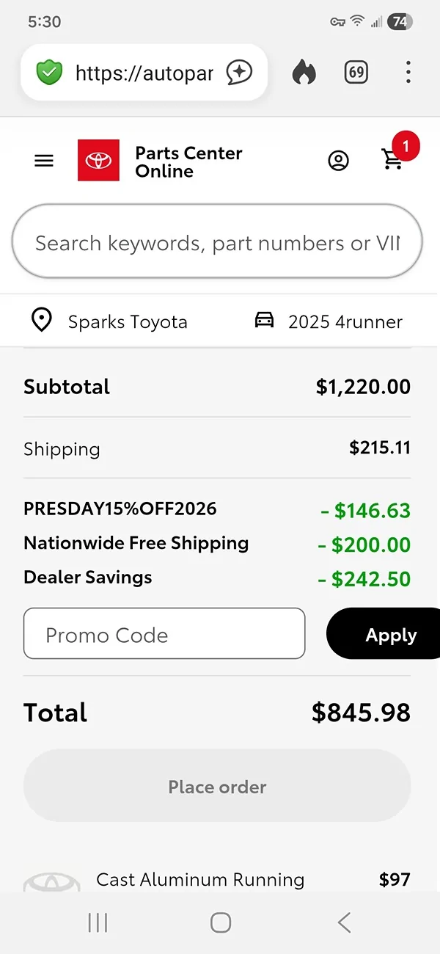Viewport: 440px width, 954px height.
Task: Click the Promo Code entry field
Action: pyautogui.click(x=164, y=633)
